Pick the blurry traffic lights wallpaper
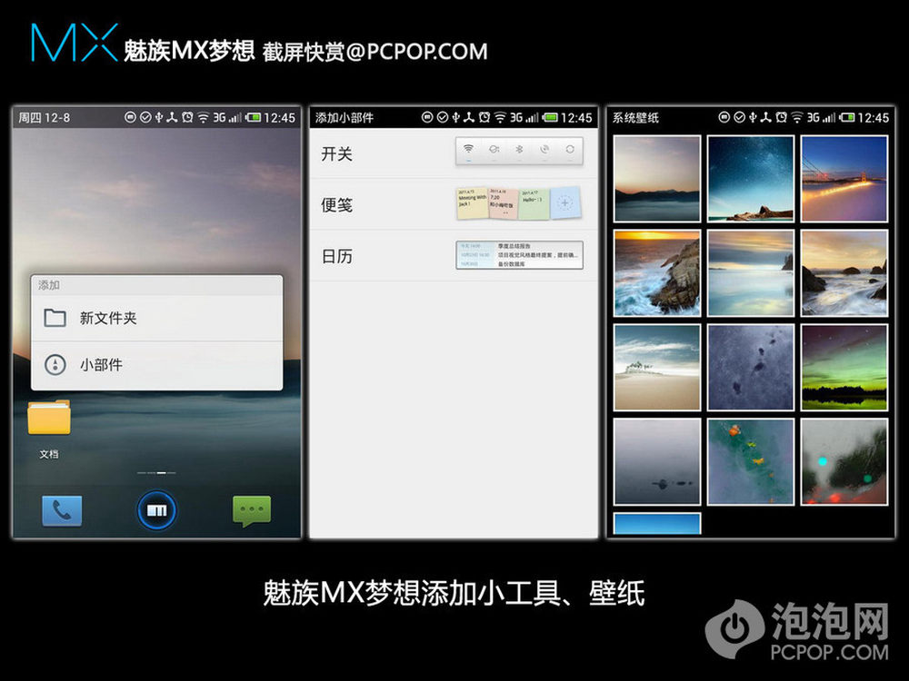 tap(844, 461)
